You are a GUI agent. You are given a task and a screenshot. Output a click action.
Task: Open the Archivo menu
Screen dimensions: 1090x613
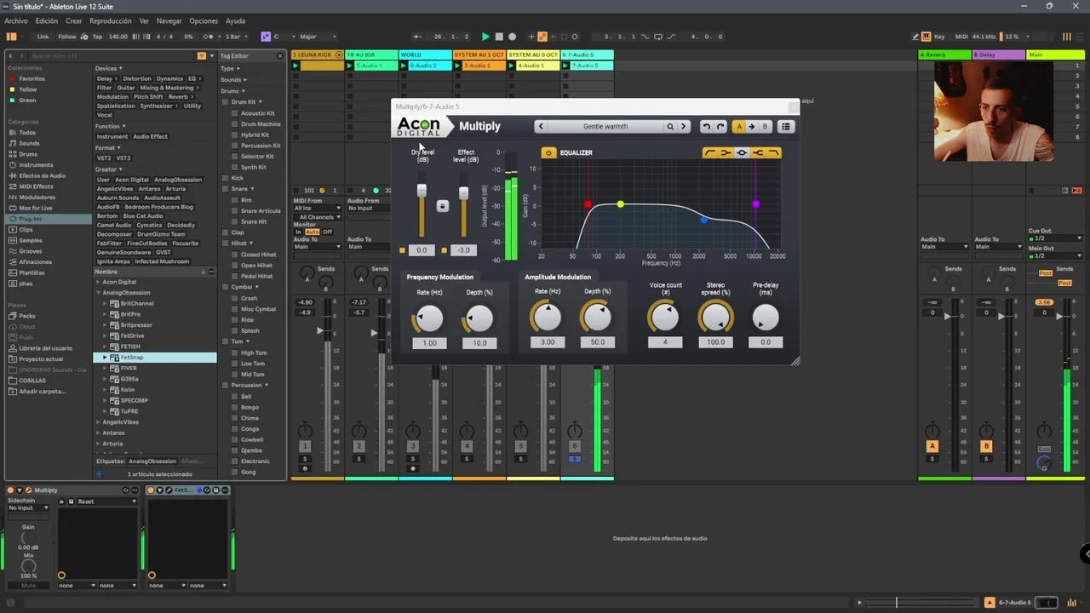pyautogui.click(x=16, y=21)
